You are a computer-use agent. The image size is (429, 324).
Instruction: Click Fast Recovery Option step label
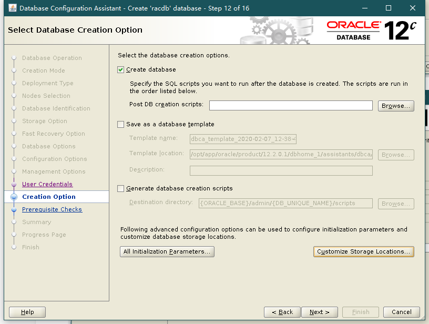tap(54, 134)
